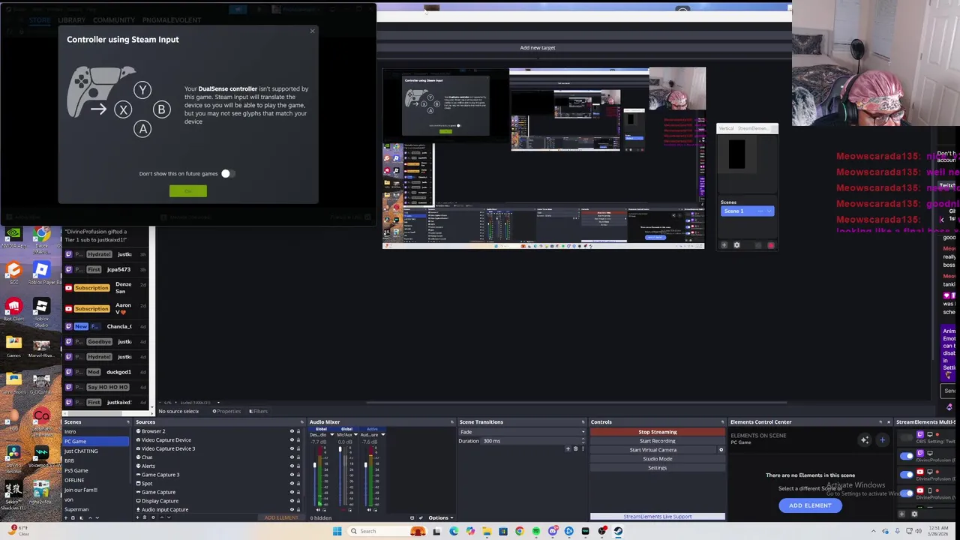960x540 pixels.
Task: Toggle visibility of Chat source
Action: (292, 457)
